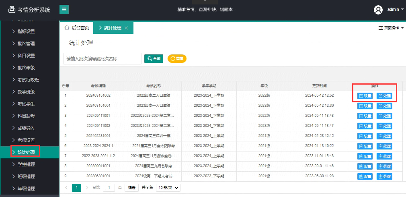Switch to the 后台首页 tab
The width and height of the screenshot is (406, 197).
click(x=76, y=28)
